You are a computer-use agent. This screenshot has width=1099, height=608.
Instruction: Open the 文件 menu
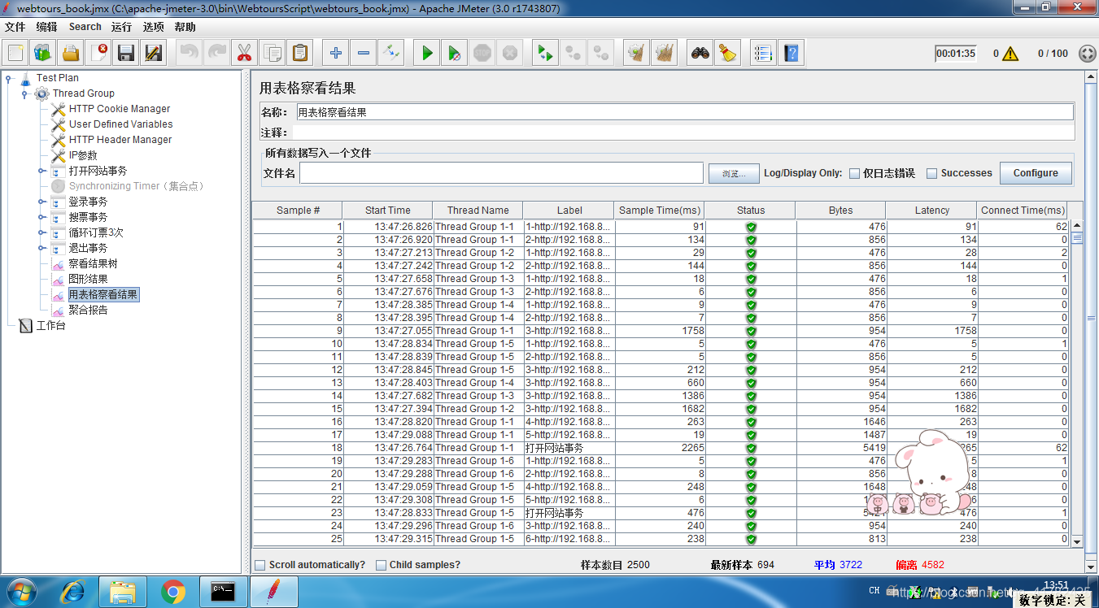[x=15, y=27]
